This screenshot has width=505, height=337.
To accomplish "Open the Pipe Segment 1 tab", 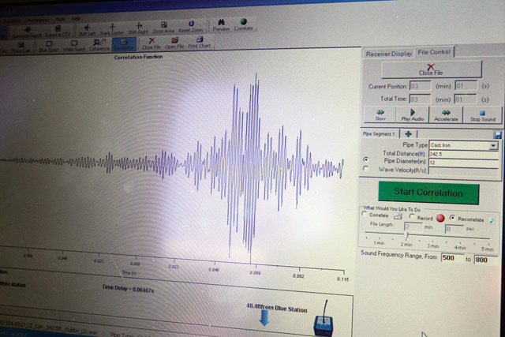I will tap(380, 134).
